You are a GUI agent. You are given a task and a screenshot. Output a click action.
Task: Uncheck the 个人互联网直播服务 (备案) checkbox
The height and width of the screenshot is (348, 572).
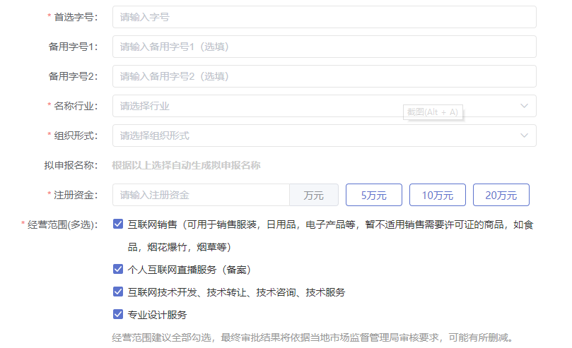(x=118, y=270)
